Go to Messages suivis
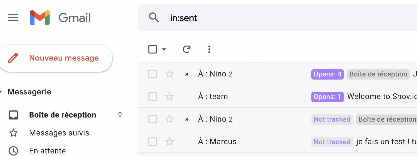The width and height of the screenshot is (417, 156). coord(59,133)
